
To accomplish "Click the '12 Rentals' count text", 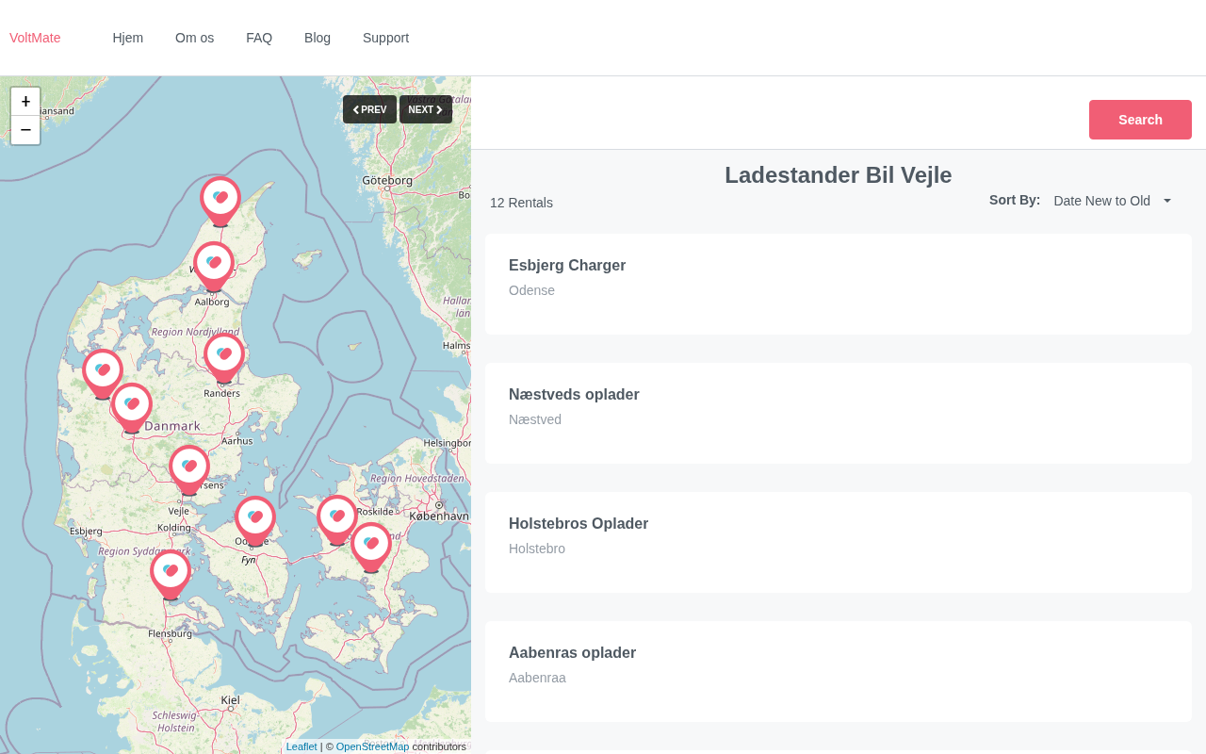I will point(521,203).
